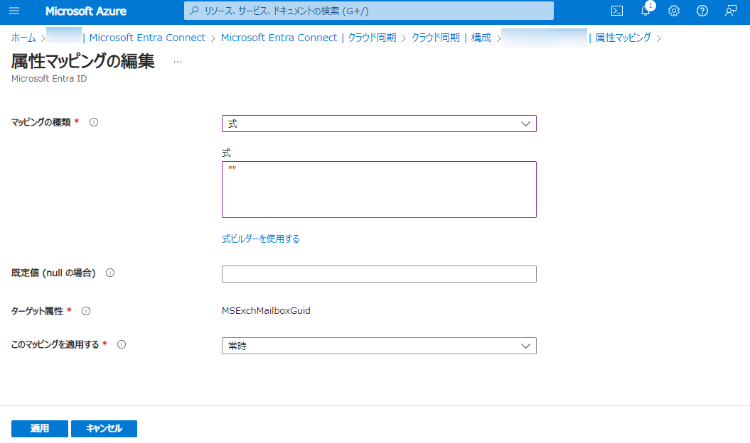Focus the 既定値 input field
This screenshot has width=750, height=443.
(379, 274)
